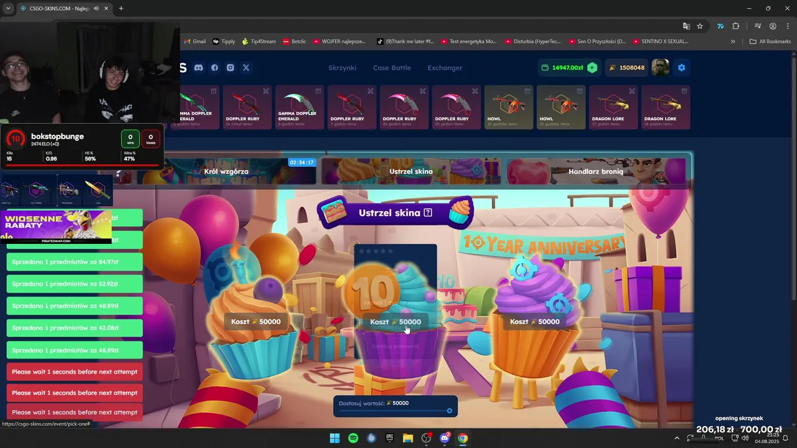Open the X (Twitter) icon in site header

click(246, 68)
